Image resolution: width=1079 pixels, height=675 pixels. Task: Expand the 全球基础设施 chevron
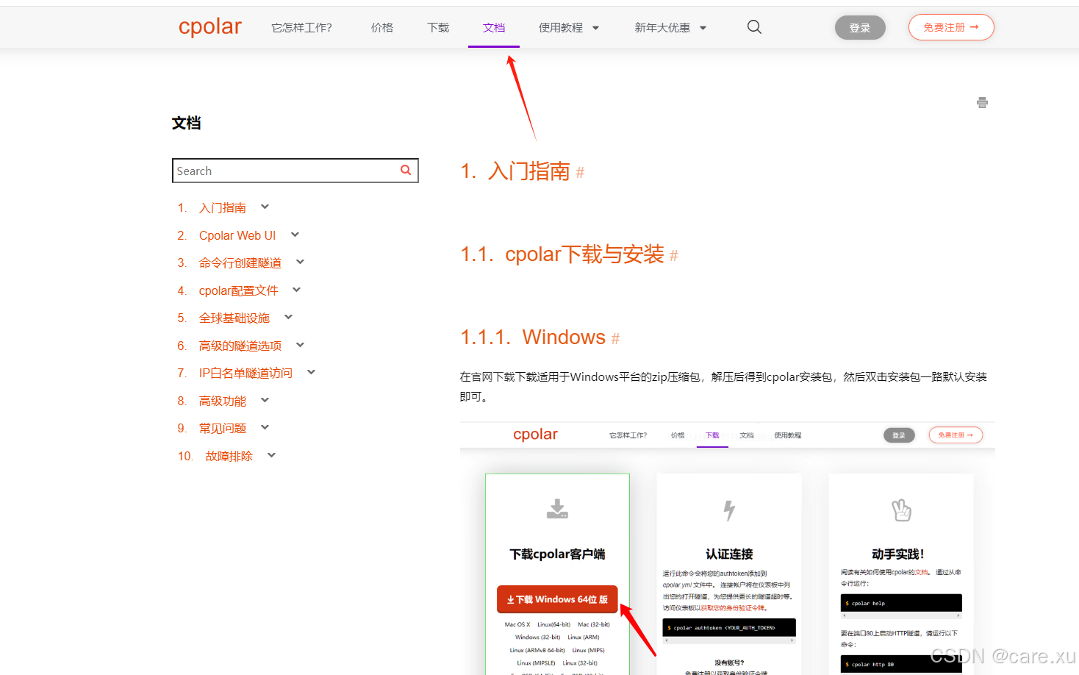point(288,317)
